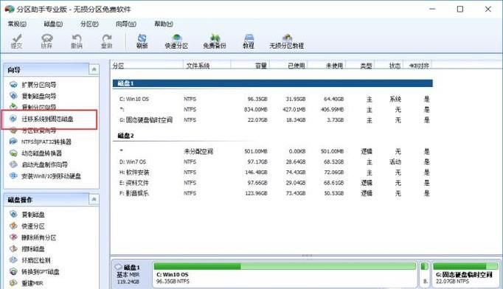Click the G: partition block in disk map

[465, 274]
